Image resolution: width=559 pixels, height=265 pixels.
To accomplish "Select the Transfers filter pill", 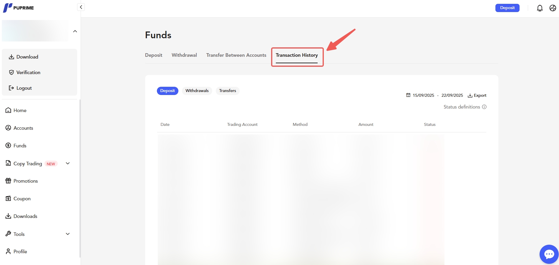I will click(227, 91).
